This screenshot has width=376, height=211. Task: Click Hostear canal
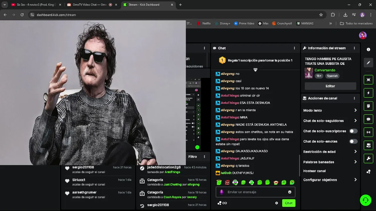point(314,171)
